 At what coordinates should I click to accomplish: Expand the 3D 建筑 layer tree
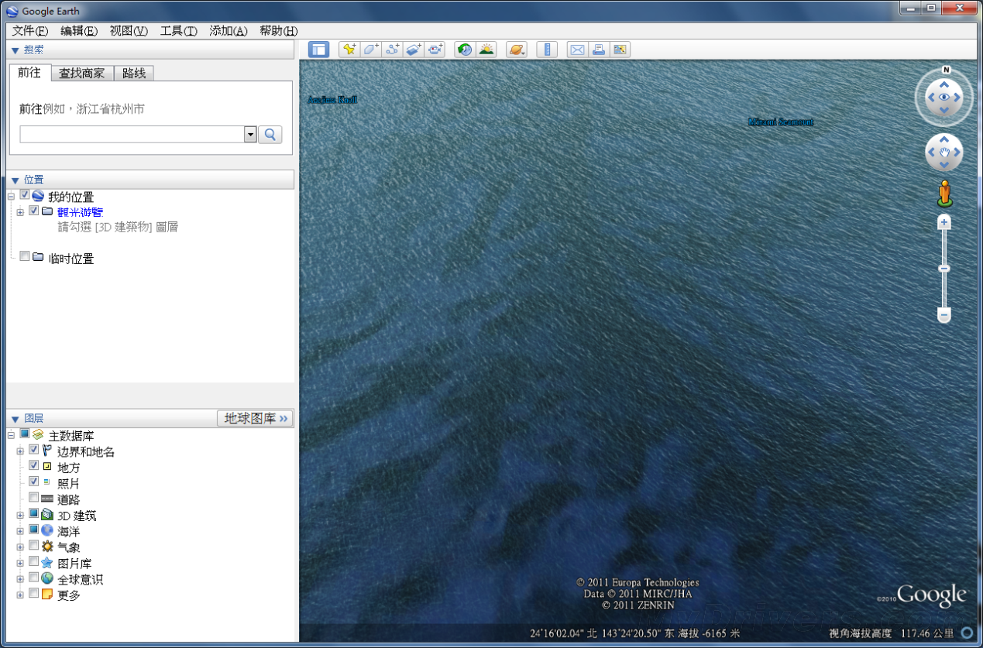click(x=20, y=516)
